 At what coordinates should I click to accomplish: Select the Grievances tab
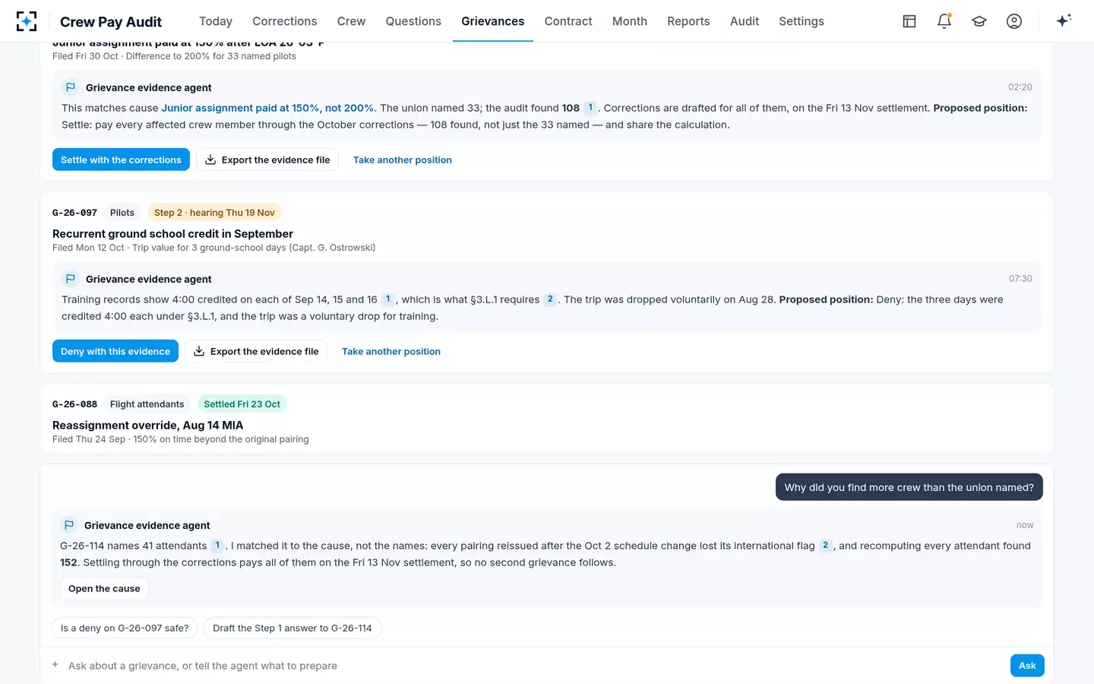(493, 21)
